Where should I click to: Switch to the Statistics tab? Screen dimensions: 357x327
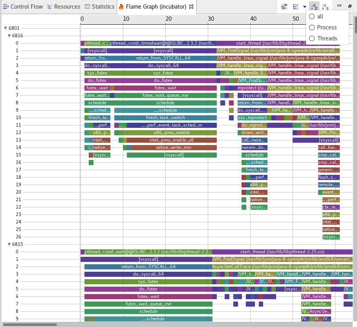(99, 6)
